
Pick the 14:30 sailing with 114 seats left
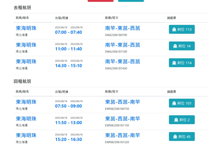point(182,63)
